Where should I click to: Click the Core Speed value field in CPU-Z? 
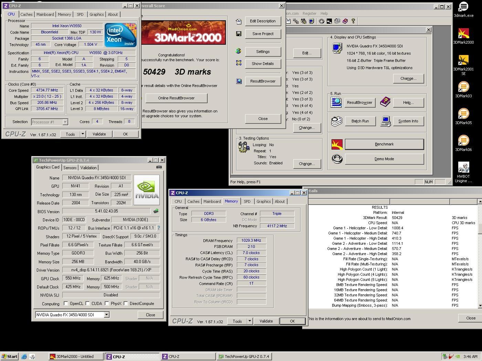pos(47,90)
